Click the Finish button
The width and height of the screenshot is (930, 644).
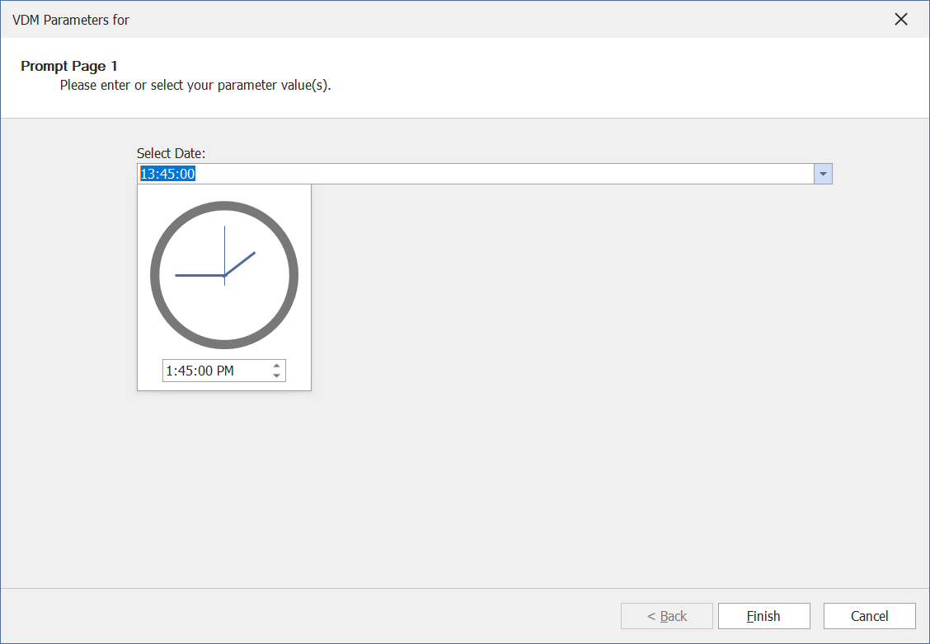[764, 616]
